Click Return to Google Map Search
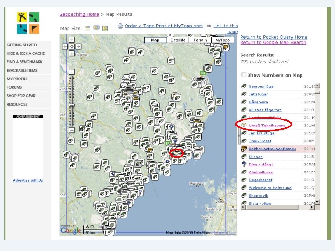 (273, 42)
